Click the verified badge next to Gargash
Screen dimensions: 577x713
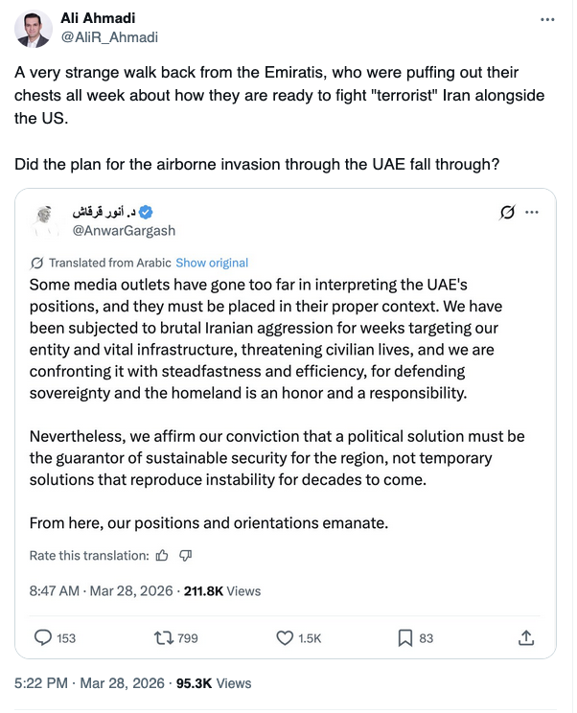149,212
